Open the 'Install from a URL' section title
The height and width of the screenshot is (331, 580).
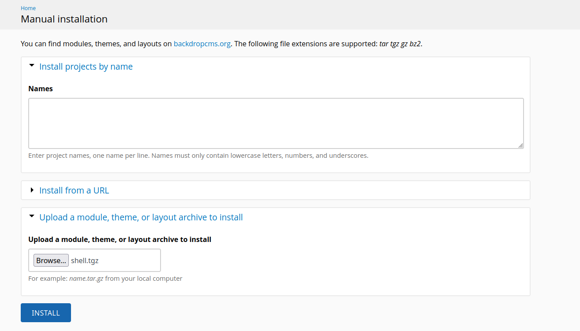tap(74, 190)
